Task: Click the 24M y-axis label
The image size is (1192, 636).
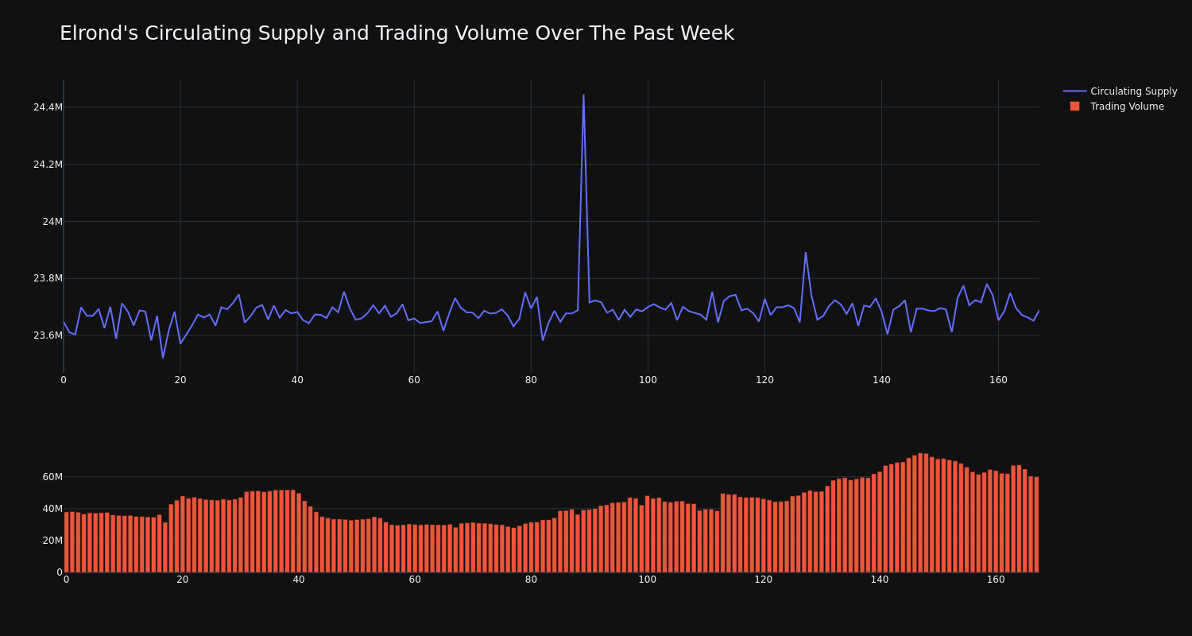Action: coord(52,222)
